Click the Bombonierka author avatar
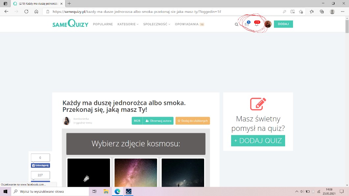This screenshot has width=349, height=196. coord(67,121)
